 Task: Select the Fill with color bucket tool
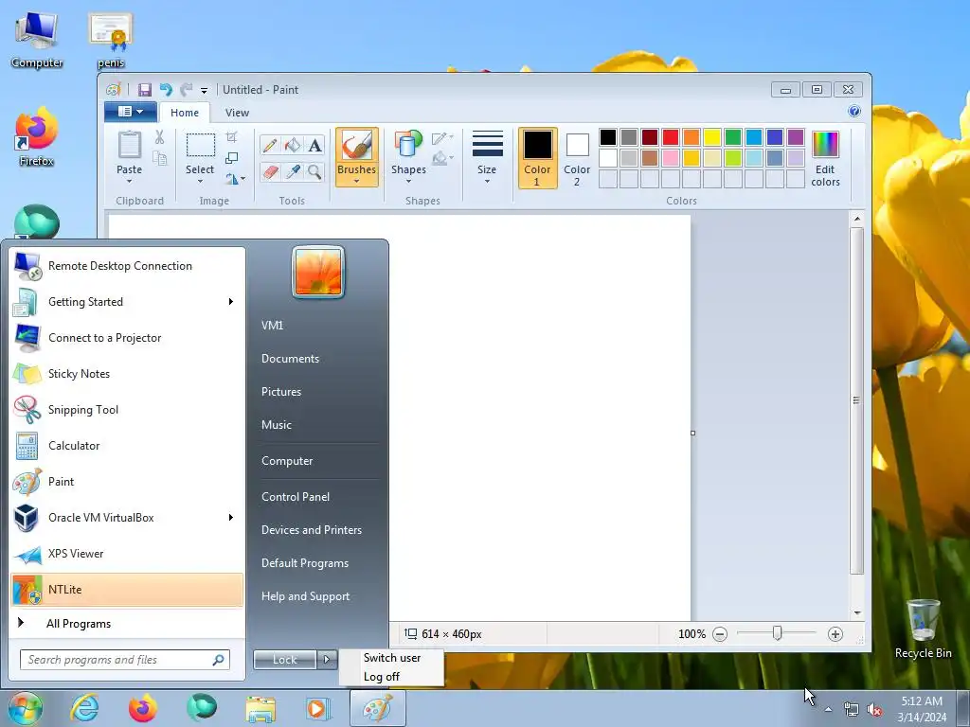(x=293, y=145)
